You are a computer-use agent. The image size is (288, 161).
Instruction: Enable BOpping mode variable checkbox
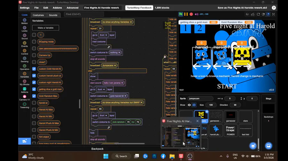pyautogui.click(x=34, y=42)
